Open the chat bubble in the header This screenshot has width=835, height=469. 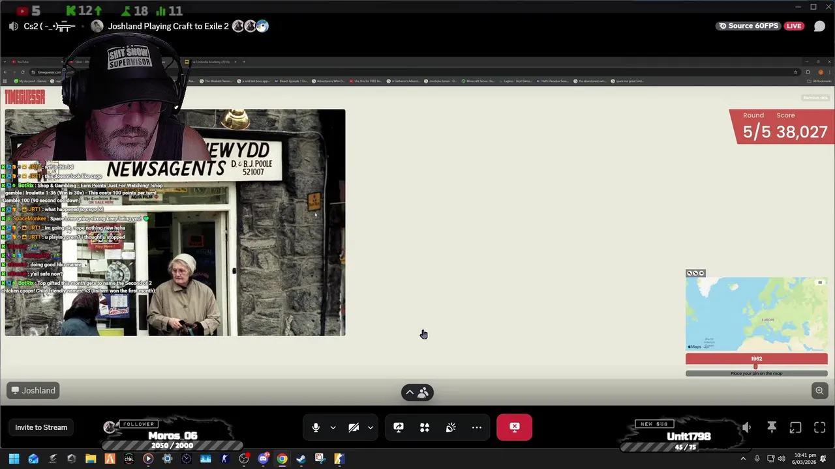point(819,26)
